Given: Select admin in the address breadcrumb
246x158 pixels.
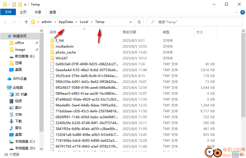Looking at the screenshot, I should [x=47, y=22].
